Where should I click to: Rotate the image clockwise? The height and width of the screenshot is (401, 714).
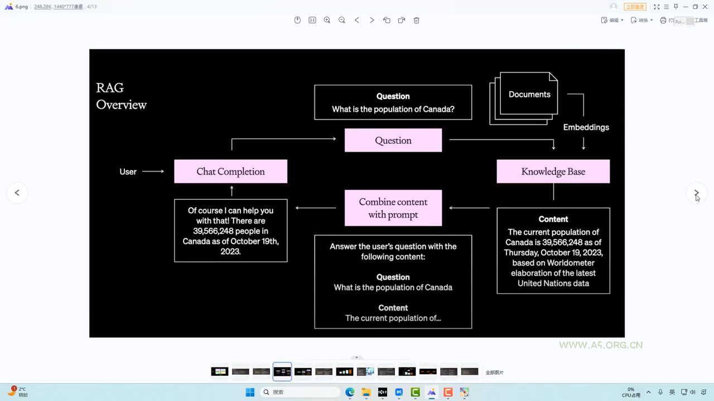(401, 20)
